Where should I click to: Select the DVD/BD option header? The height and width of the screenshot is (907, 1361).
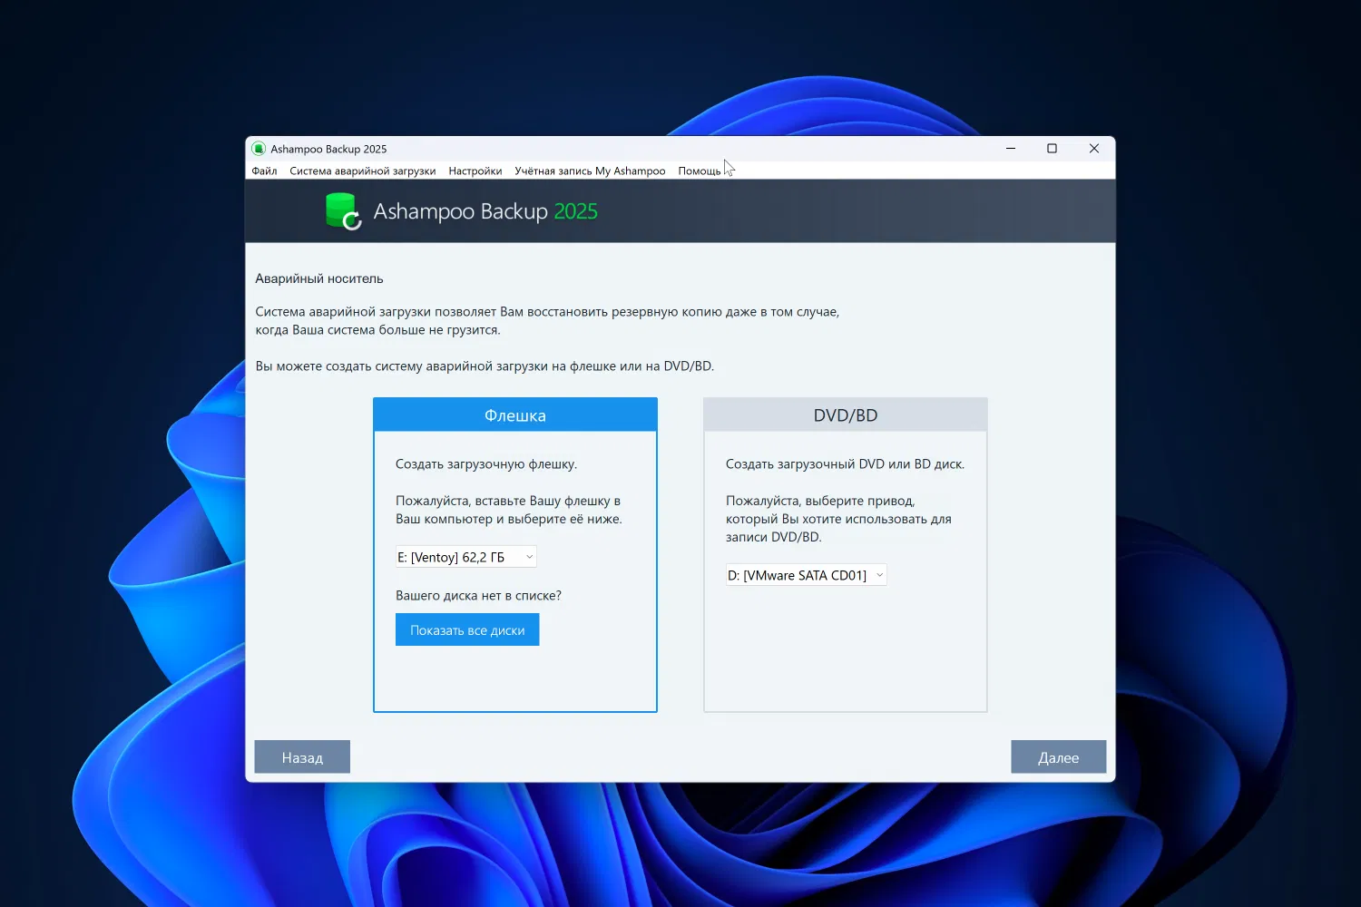(x=846, y=415)
